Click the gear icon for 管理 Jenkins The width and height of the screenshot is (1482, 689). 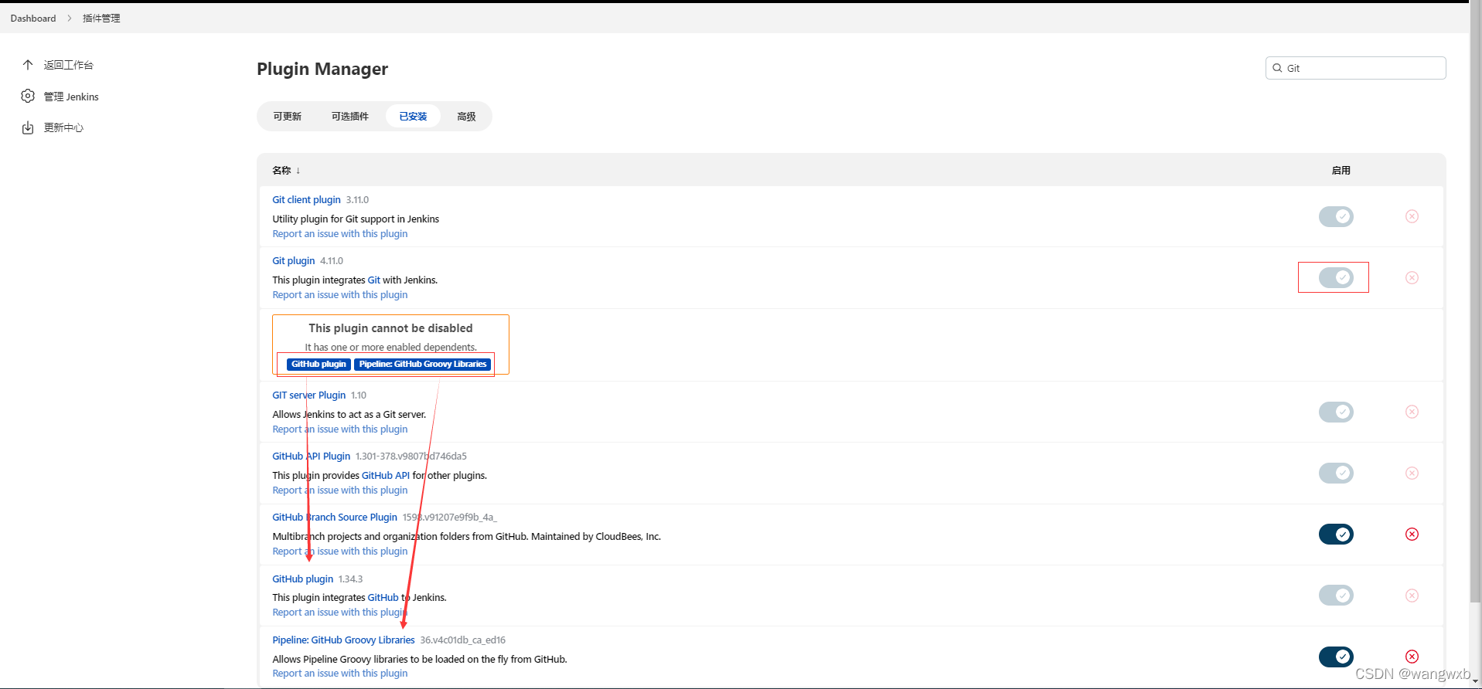[x=28, y=96]
